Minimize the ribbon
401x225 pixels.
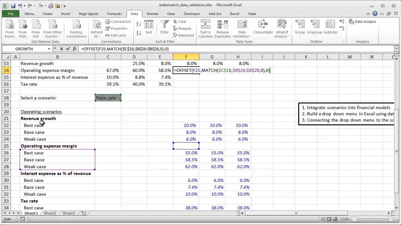click(x=369, y=14)
